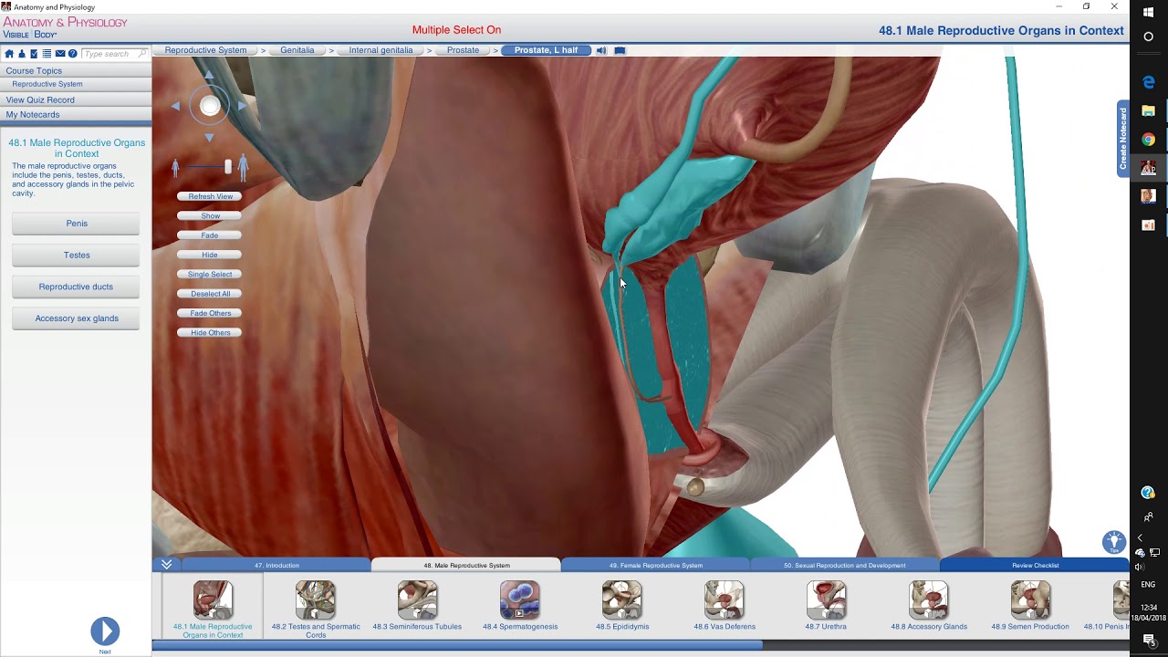Click the horizontal thumbnail scrollbar
Image resolution: width=1168 pixels, height=657 pixels.
[458, 645]
